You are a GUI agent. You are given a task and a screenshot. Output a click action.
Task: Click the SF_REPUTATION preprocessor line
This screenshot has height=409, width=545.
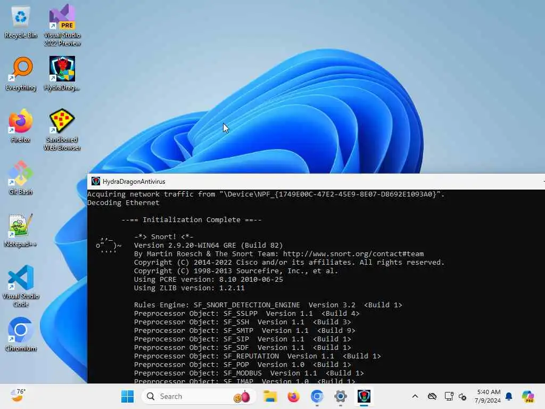[x=258, y=356]
